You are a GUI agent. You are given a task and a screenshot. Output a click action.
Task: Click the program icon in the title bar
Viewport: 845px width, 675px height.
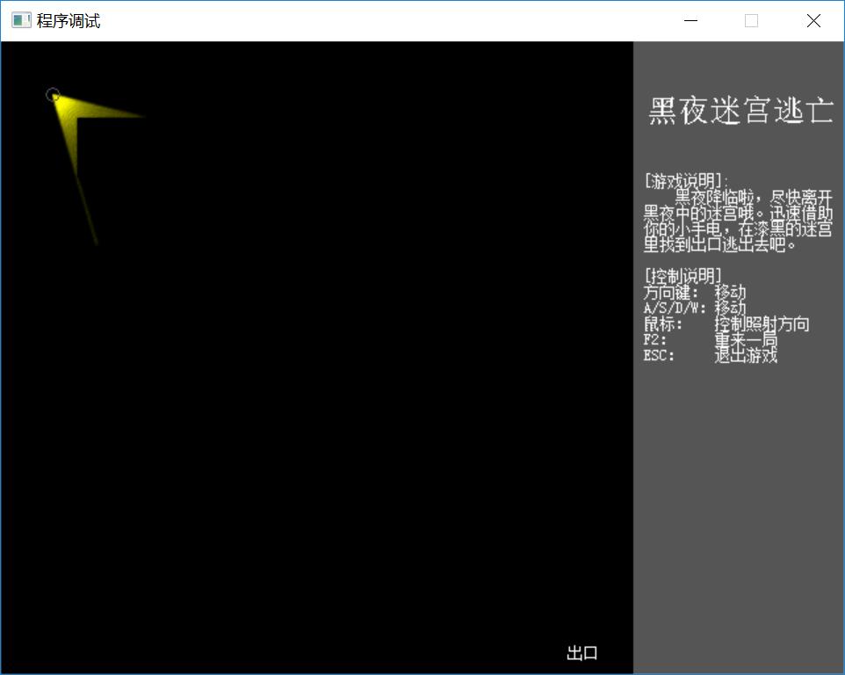coord(20,19)
